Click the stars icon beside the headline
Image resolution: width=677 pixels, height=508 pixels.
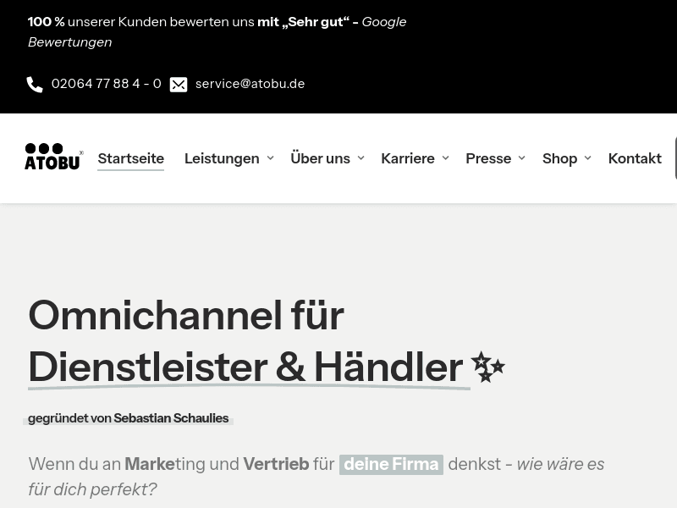tap(487, 367)
